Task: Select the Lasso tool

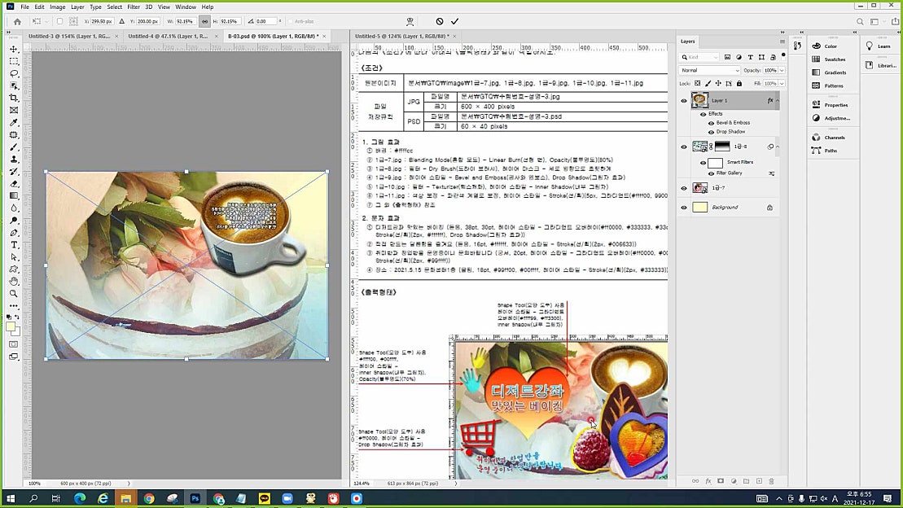Action: 14,73
